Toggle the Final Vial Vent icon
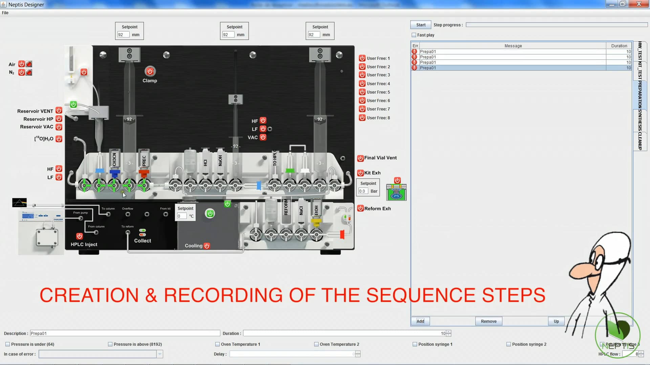Image resolution: width=650 pixels, height=365 pixels. 360,158
